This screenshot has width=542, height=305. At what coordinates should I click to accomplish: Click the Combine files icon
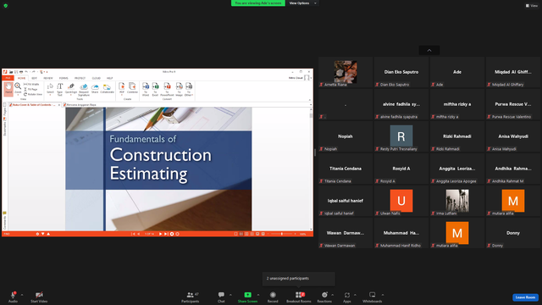pos(132,88)
